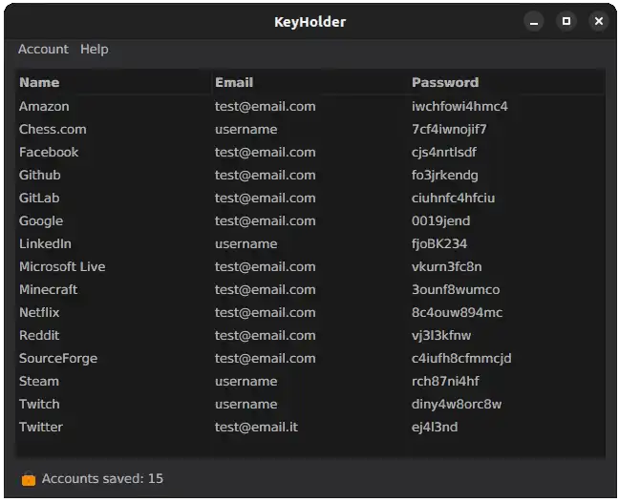Click password ciuhnfc4hfciu
The height and width of the screenshot is (502, 619).
pyautogui.click(x=453, y=198)
